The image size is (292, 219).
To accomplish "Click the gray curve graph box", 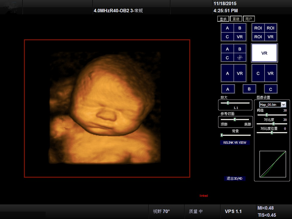I will coord(272,164).
